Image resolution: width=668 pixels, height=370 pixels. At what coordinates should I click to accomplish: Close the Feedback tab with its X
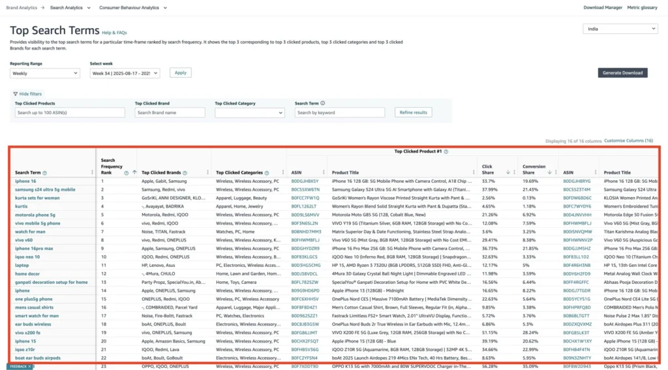point(29,367)
